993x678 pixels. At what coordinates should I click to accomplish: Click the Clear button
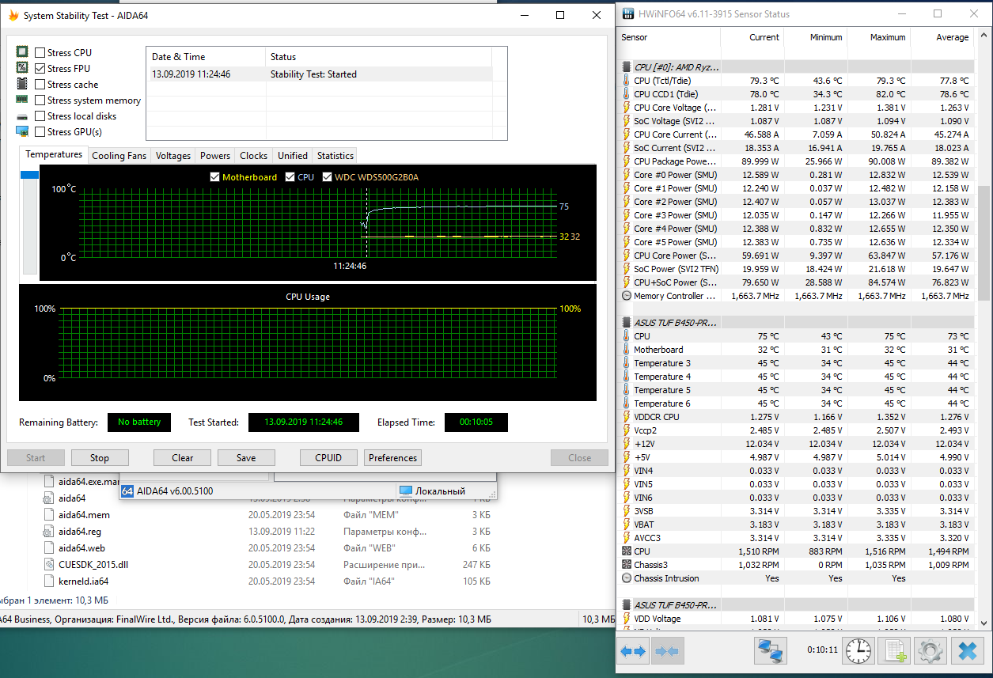(x=183, y=457)
